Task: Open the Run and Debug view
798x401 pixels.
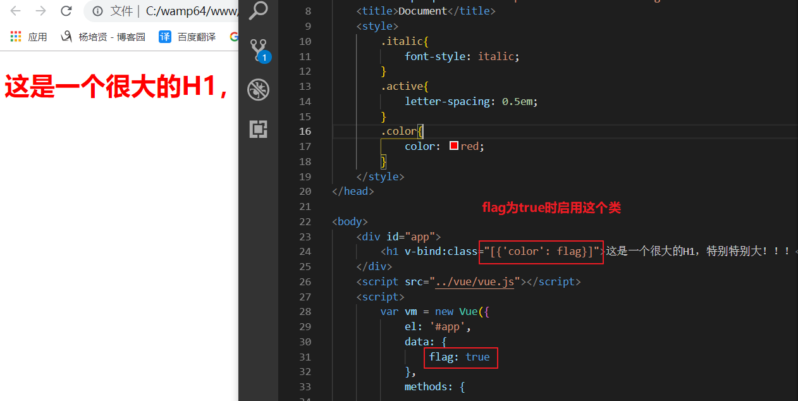Action: [x=258, y=89]
